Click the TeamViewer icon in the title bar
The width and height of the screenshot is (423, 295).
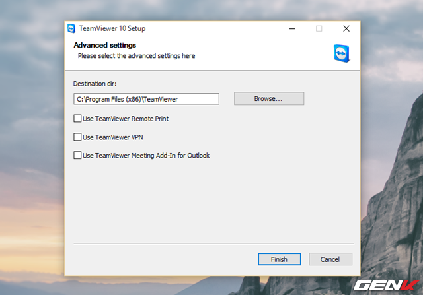(x=71, y=28)
